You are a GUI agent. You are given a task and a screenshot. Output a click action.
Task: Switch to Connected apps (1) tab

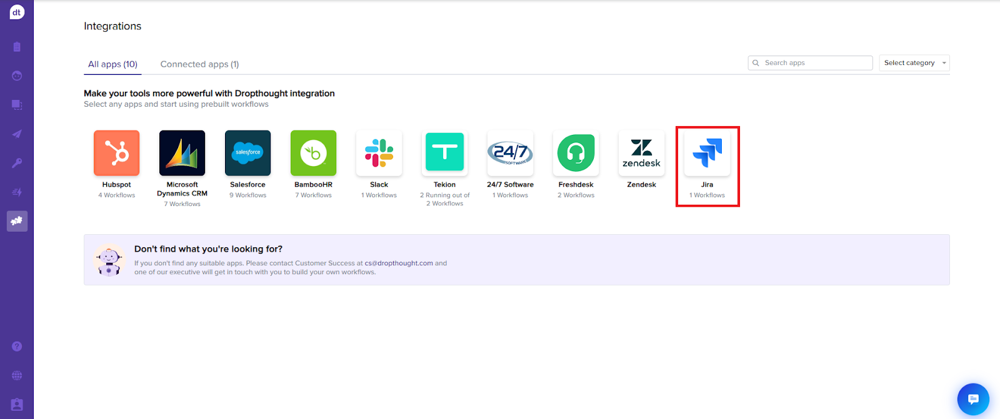point(199,64)
